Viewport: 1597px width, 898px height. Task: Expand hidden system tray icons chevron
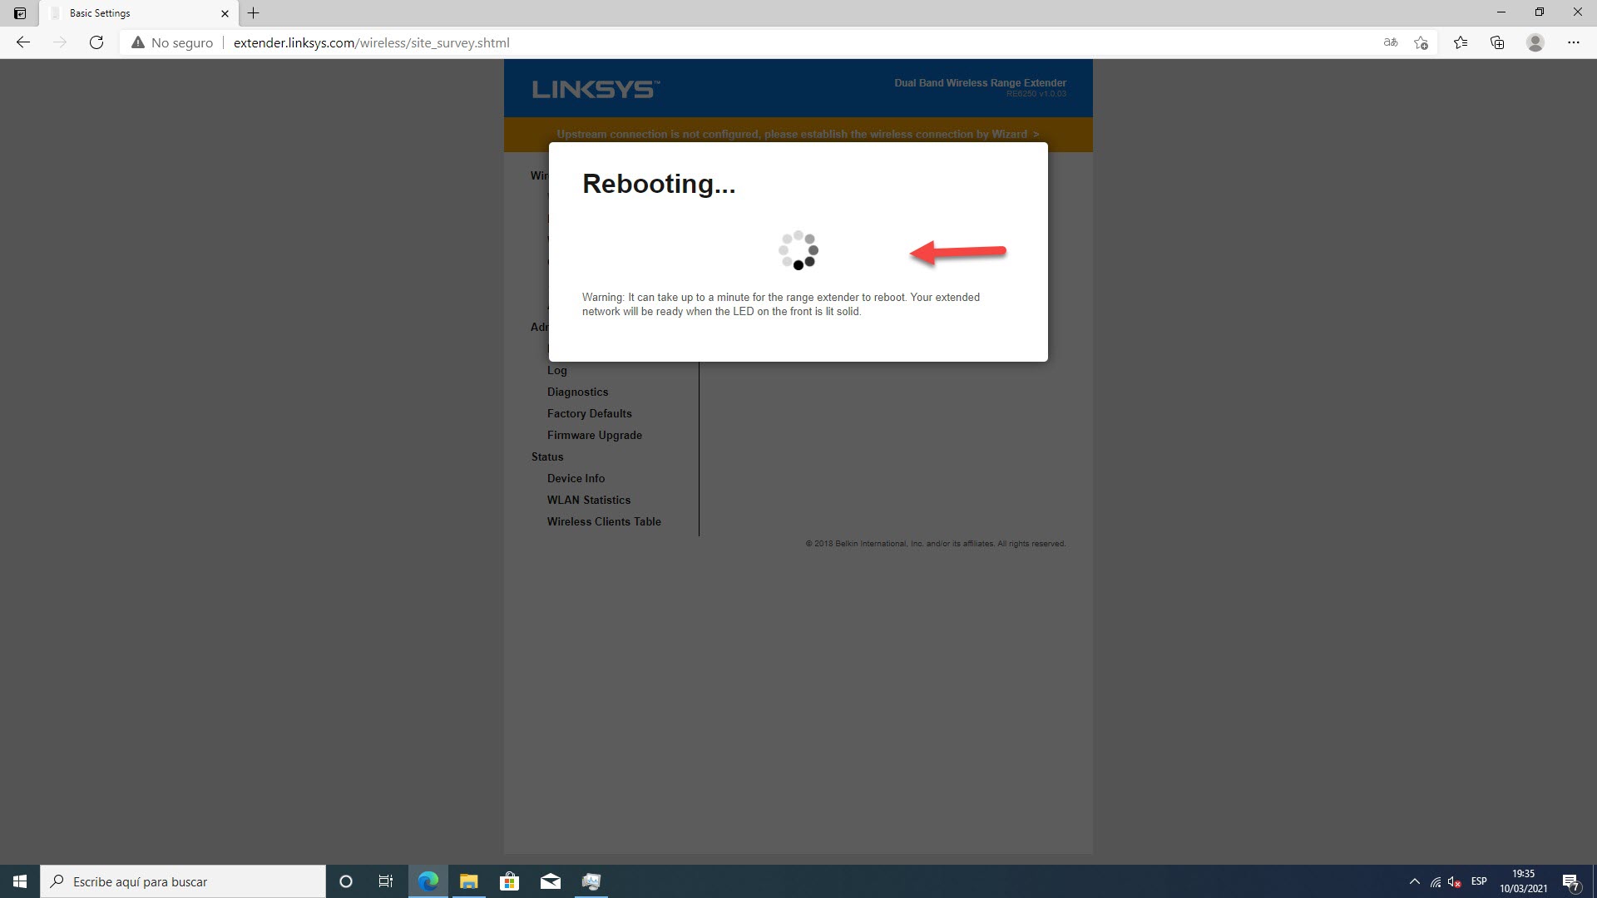click(x=1414, y=881)
